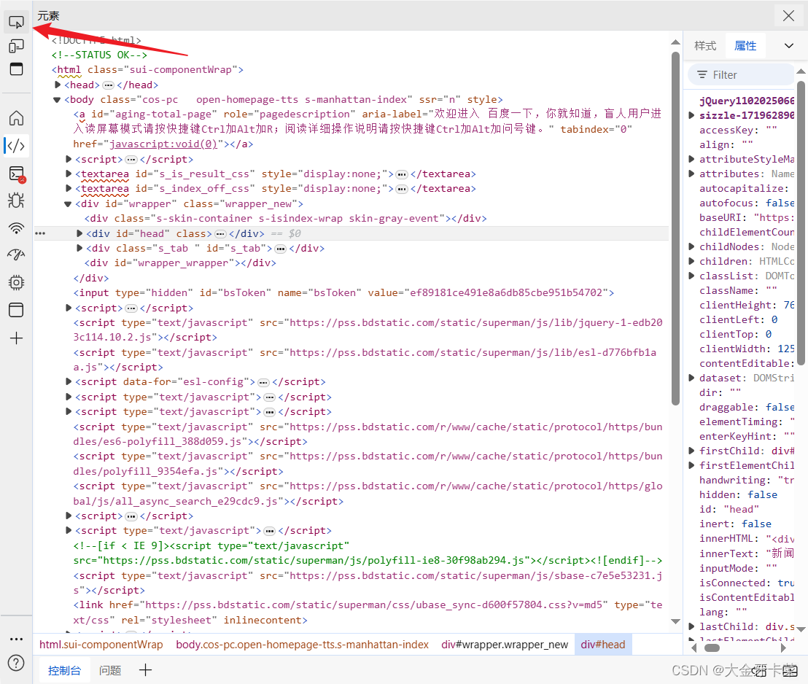Switch to the 样式 tab
Screen dimensions: 808x684
(705, 46)
